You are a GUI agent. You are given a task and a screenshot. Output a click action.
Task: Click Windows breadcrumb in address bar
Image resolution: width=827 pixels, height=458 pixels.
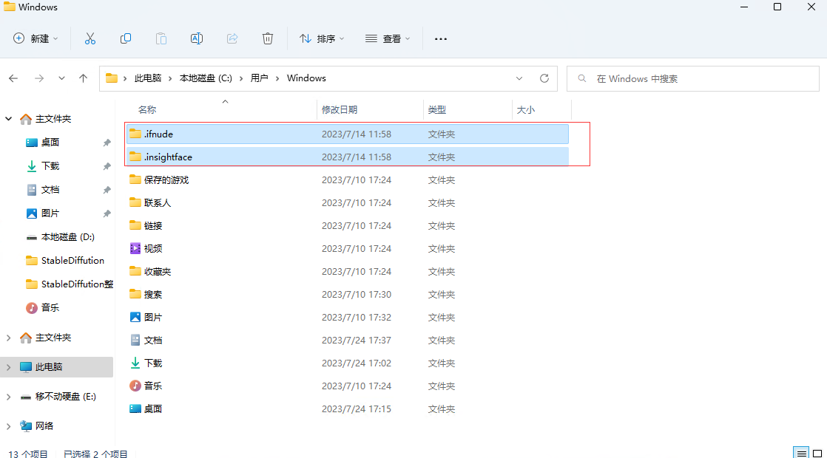[306, 78]
